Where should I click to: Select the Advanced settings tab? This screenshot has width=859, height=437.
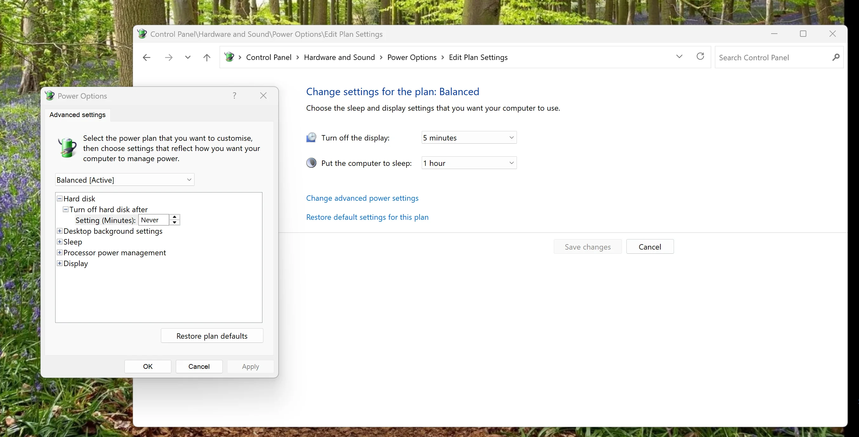tap(77, 115)
